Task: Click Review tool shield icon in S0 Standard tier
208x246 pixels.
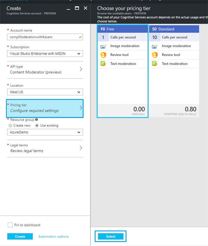Action: tap(155, 55)
